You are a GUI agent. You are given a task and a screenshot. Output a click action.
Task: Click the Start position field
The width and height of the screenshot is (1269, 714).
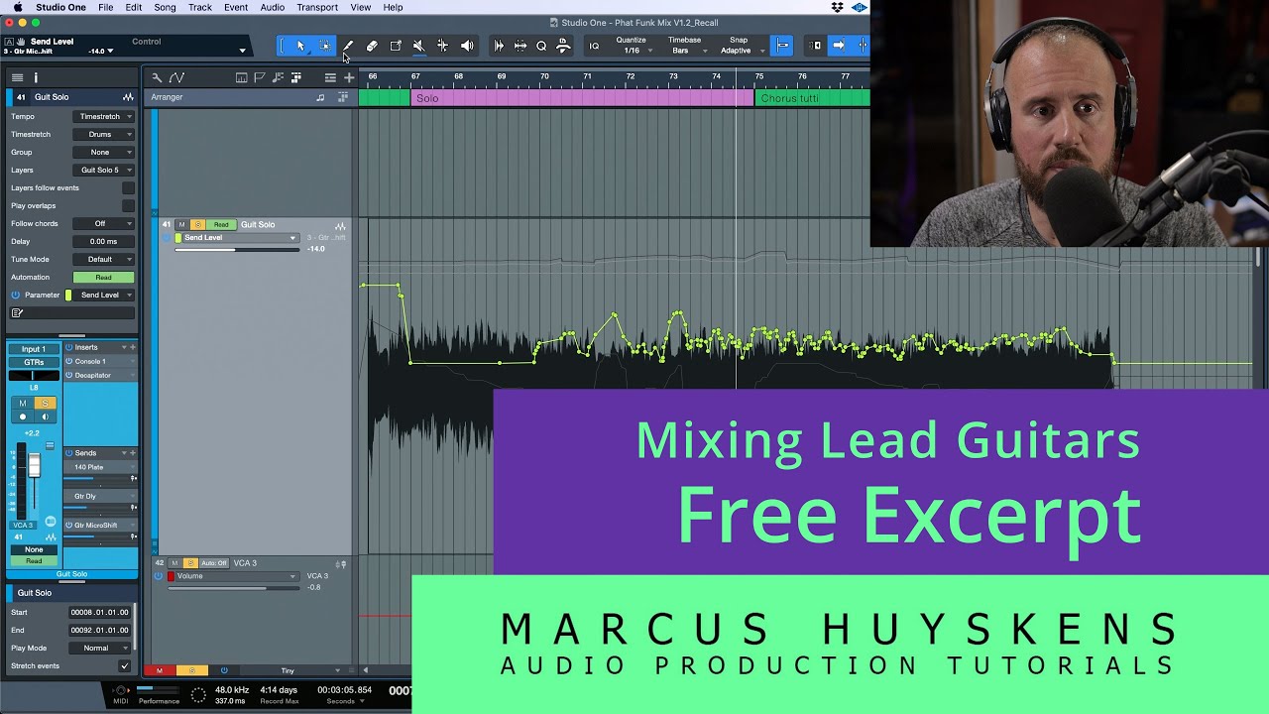(99, 612)
